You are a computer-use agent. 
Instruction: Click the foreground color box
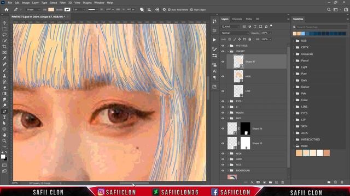pyautogui.click(x=3, y=157)
